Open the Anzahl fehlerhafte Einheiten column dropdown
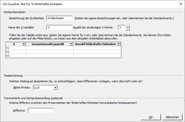 click(118, 44)
